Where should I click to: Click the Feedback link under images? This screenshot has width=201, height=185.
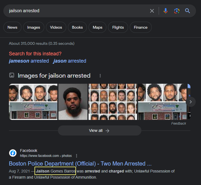(178, 123)
